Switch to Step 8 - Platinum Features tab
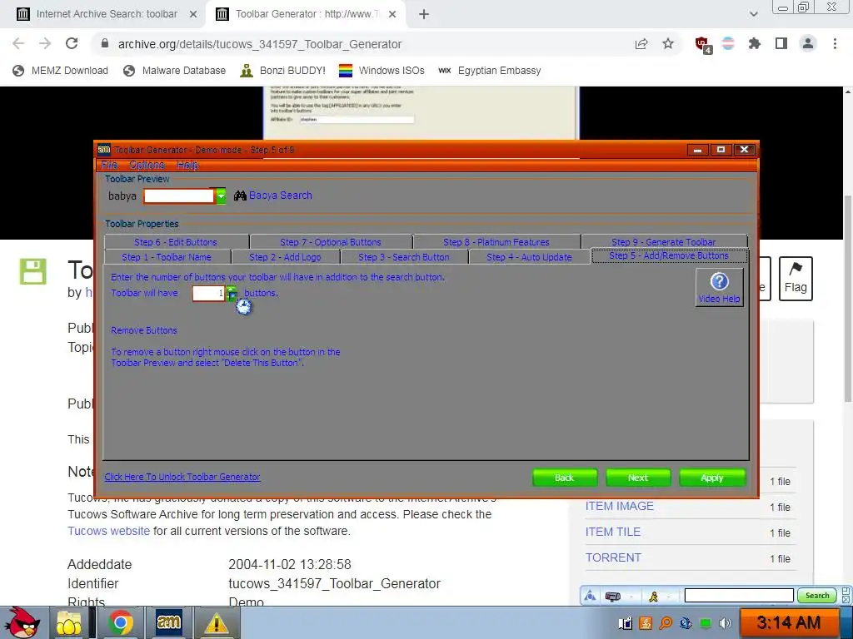853x639 pixels. [x=496, y=242]
